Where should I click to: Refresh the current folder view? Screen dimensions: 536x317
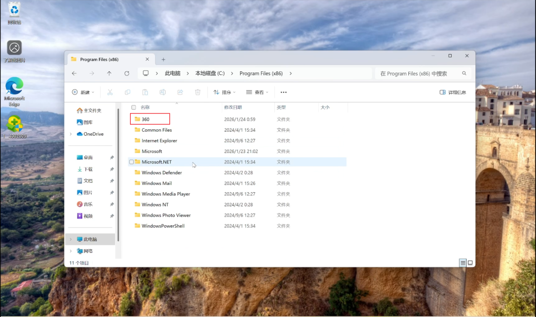coord(127,73)
